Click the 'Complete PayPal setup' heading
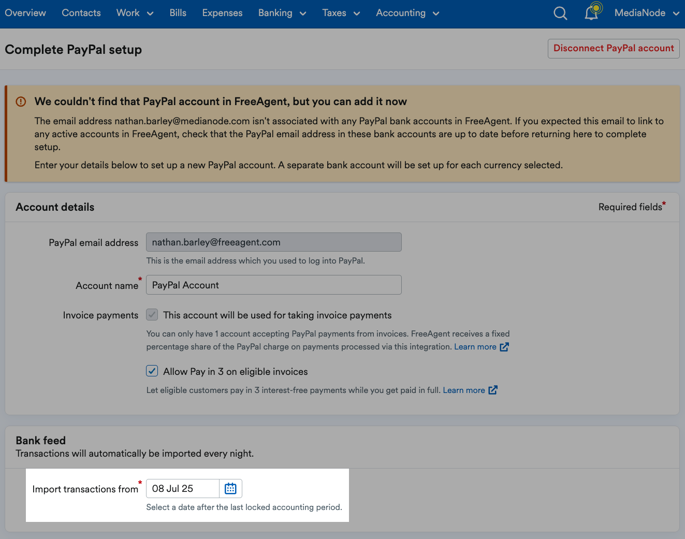Screen dimensions: 685x539 coord(73,50)
